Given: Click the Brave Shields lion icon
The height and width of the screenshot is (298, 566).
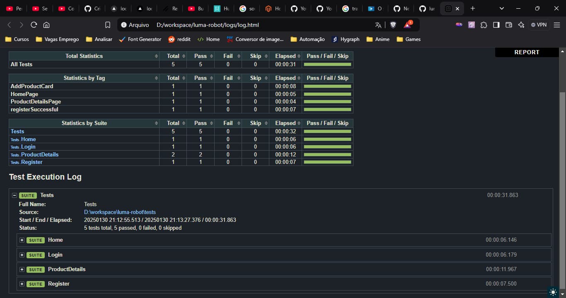Looking at the screenshot, I should (393, 25).
